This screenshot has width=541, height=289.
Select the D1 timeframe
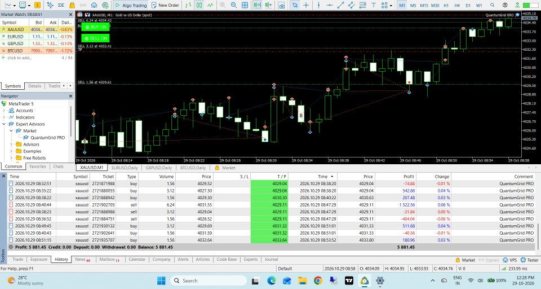pos(468,5)
